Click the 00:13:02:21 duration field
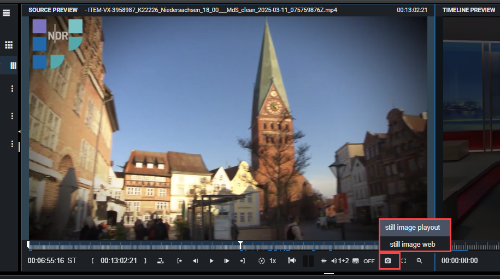The width and height of the screenshot is (500, 279). tap(119, 261)
